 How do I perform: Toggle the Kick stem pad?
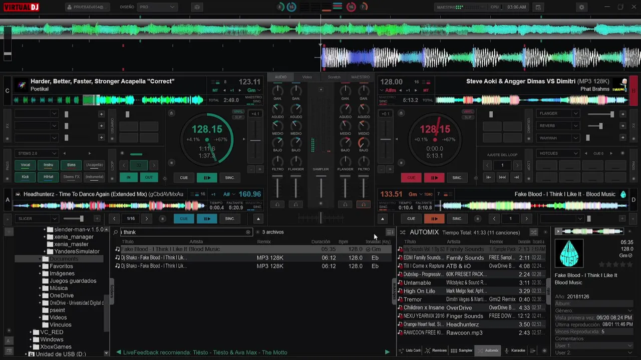point(25,176)
